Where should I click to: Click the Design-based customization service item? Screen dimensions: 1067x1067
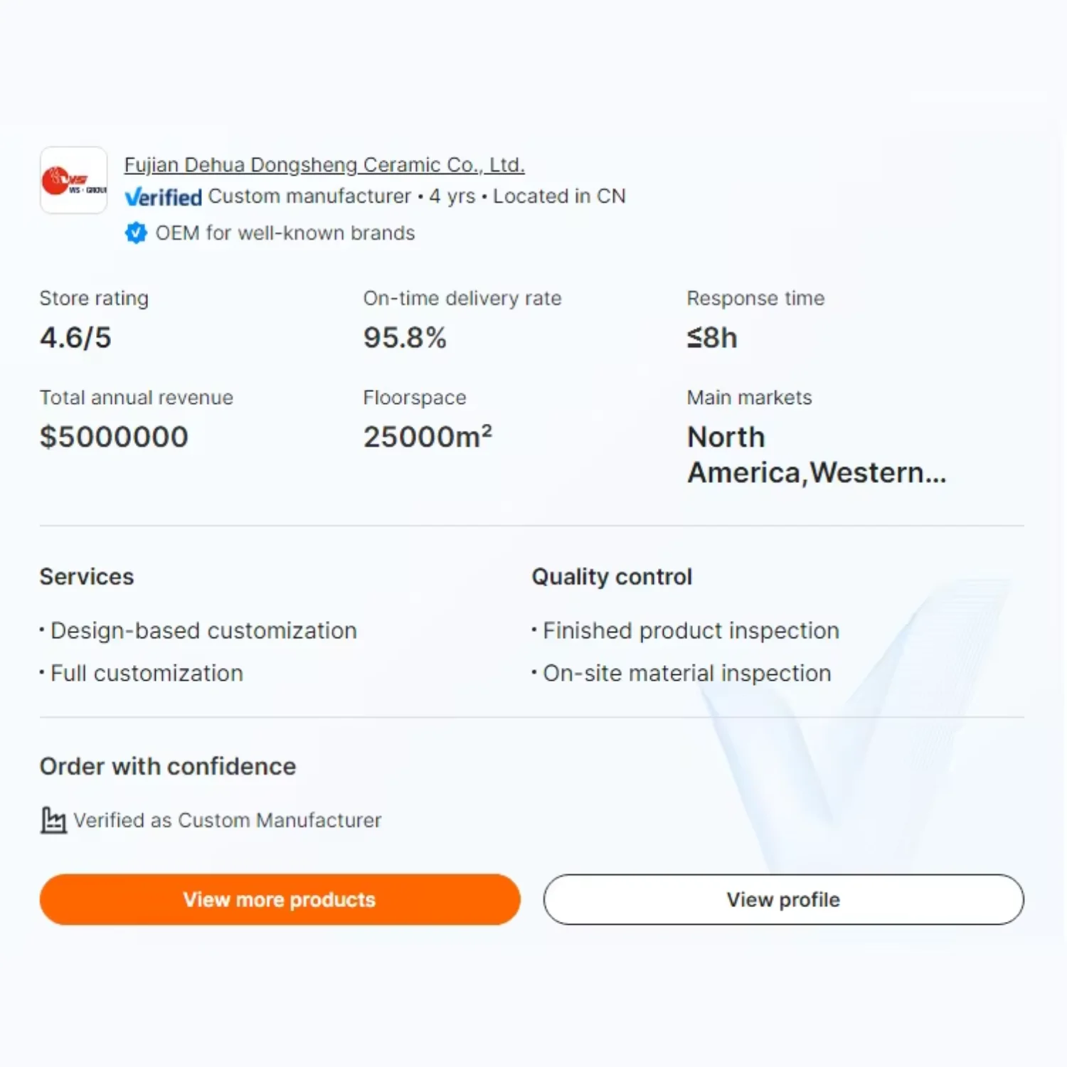pyautogui.click(x=203, y=631)
